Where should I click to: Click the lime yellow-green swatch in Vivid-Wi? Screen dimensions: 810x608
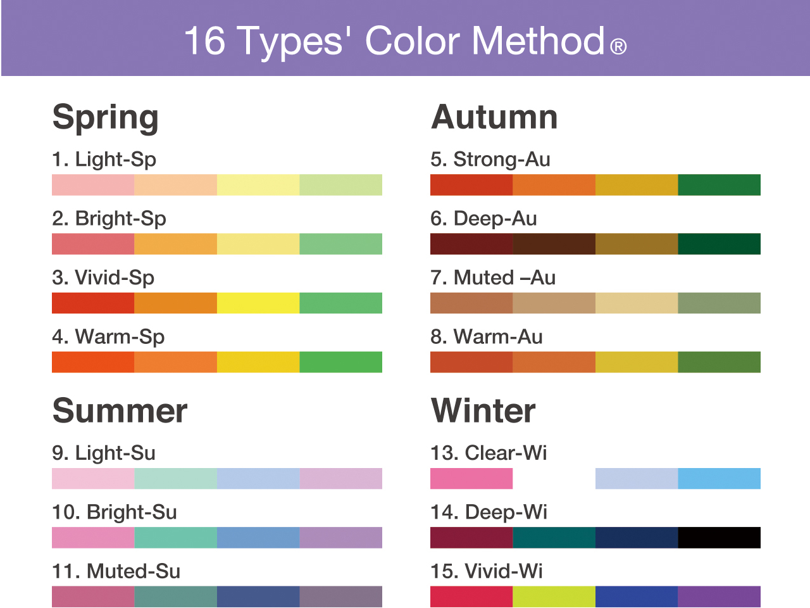tap(554, 596)
